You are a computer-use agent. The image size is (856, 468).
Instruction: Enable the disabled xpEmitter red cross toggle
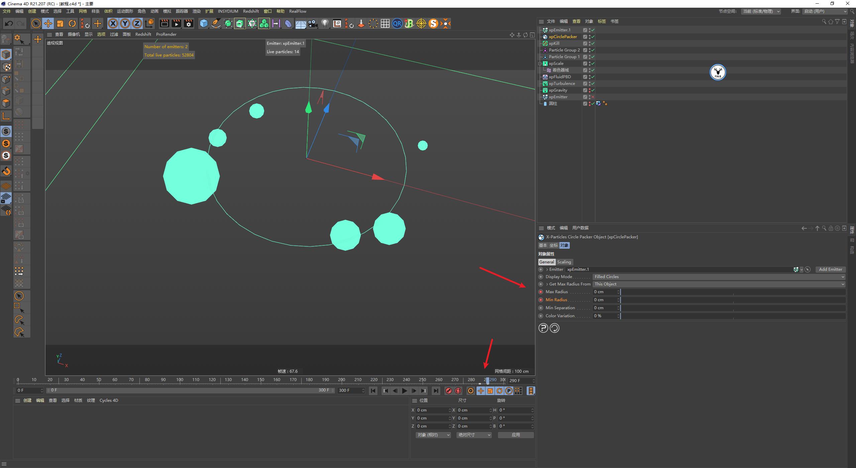[593, 97]
